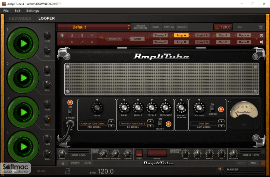Toggle the MIDI button
The width and height of the screenshot is (270, 177).
coord(254,163)
